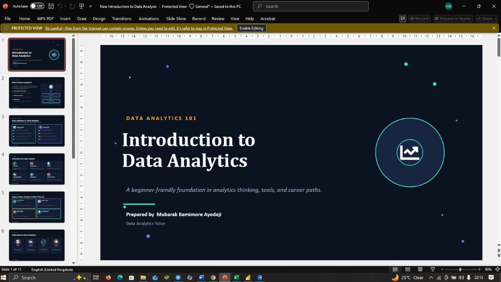501x282 pixels.
Task: Open the Help tab
Action: coord(250,19)
